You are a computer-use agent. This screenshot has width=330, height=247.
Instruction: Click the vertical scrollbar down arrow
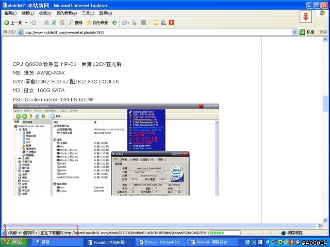point(325,220)
